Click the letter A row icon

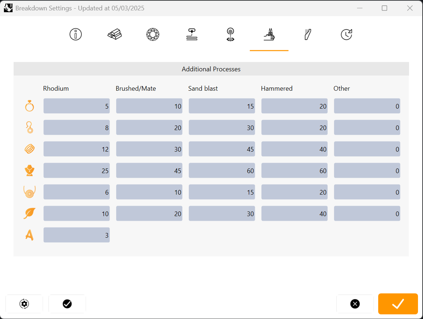(x=29, y=235)
